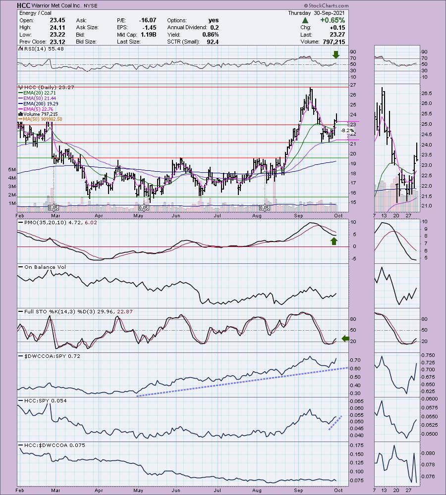This screenshot has width=446, height=495.
Task: Click the MA(50) 909982.50 volume legend entry
Action: point(41,119)
